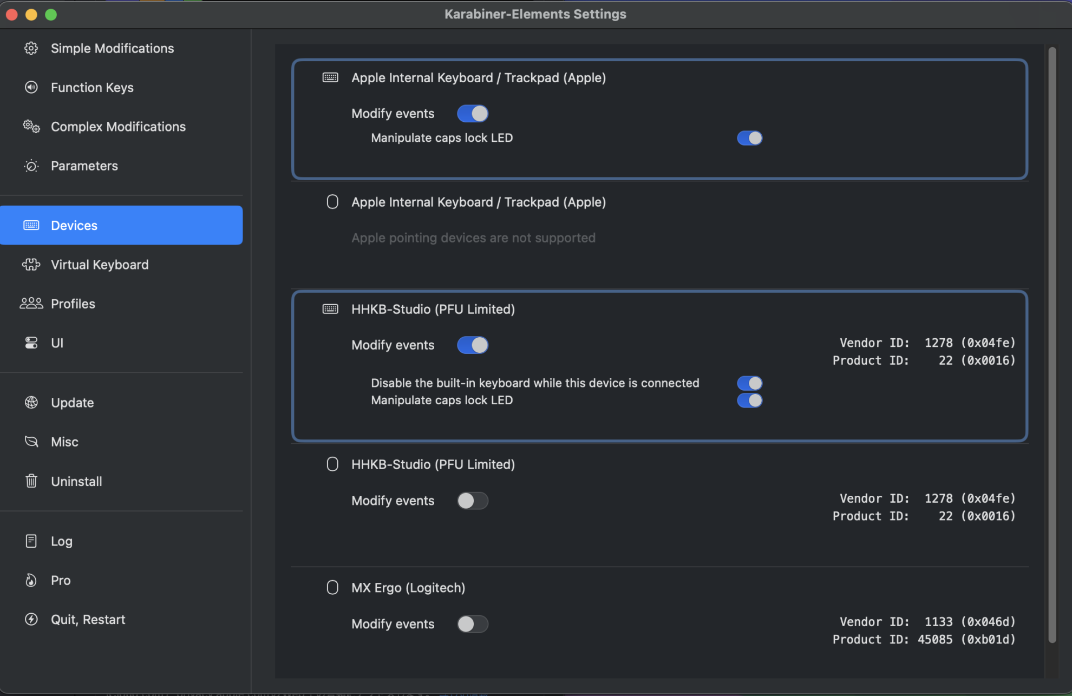The width and height of the screenshot is (1072, 696).
Task: Click the Karabiner-Elements Settings window title
Action: click(535, 14)
